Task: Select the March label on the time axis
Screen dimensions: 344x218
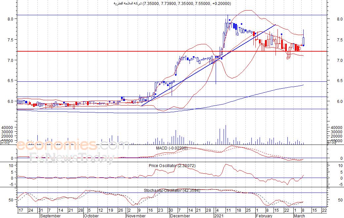Action: [x=299, y=216]
